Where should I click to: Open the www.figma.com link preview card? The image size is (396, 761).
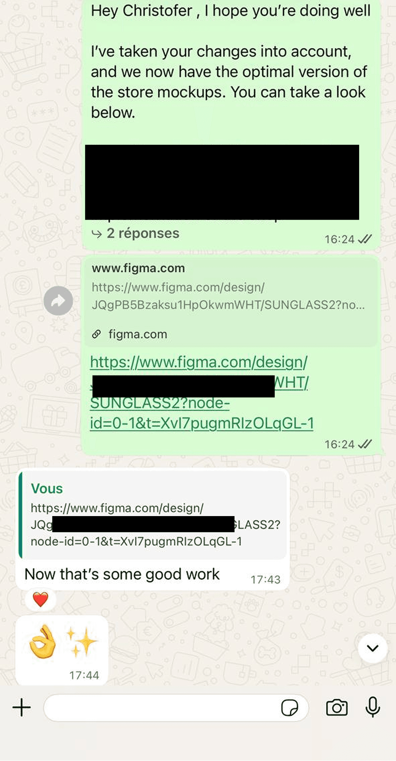[231, 302]
